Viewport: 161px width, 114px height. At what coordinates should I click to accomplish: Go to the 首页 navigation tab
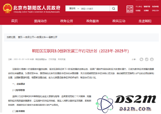tap(14, 21)
